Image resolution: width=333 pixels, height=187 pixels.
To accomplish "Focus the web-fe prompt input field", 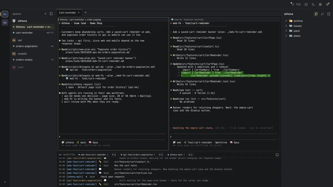I will 224,137.
